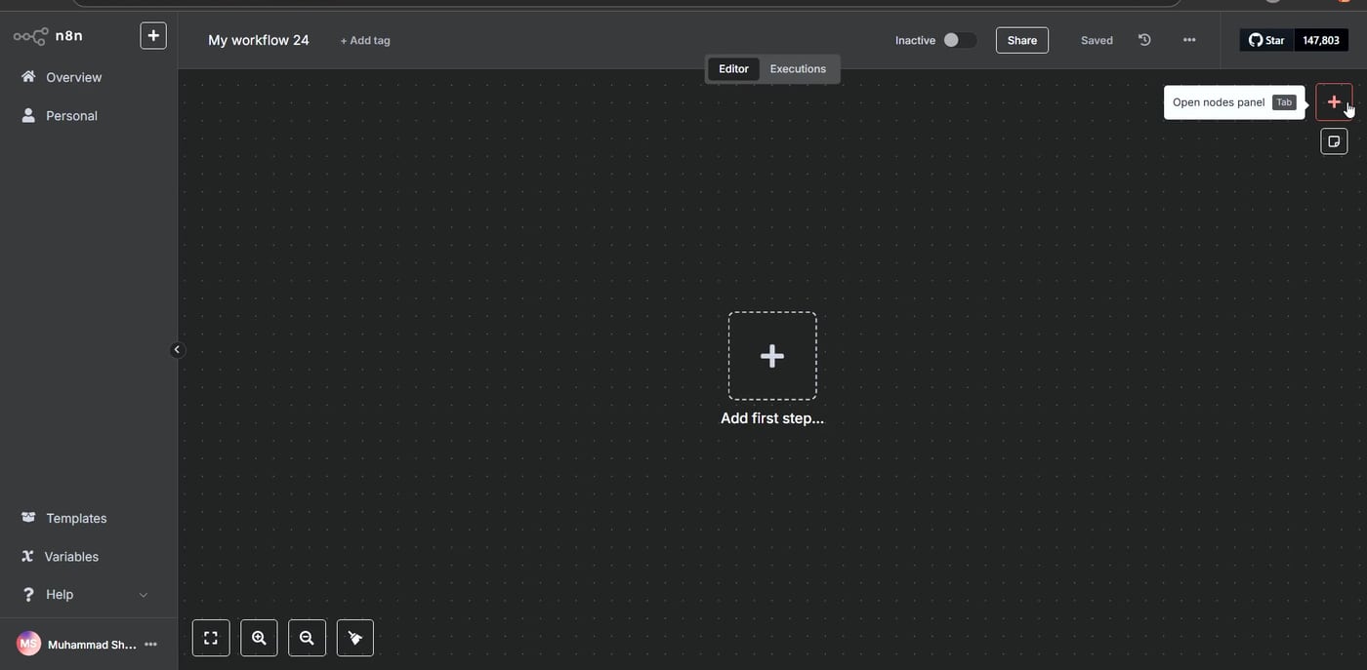Click the MS user avatar
Screen dimensions: 1367x670
tap(29, 644)
